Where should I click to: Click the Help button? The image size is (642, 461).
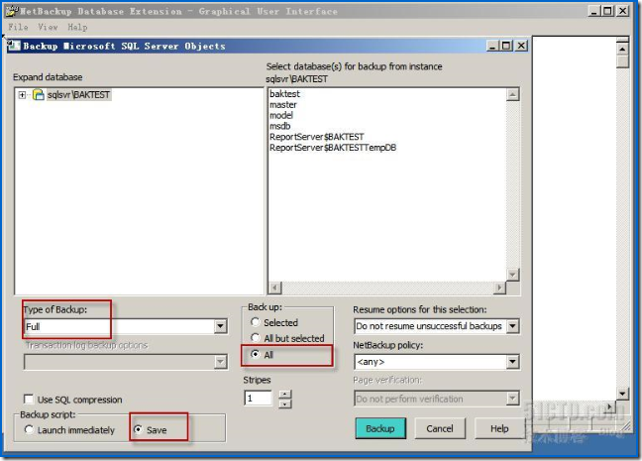point(499,428)
